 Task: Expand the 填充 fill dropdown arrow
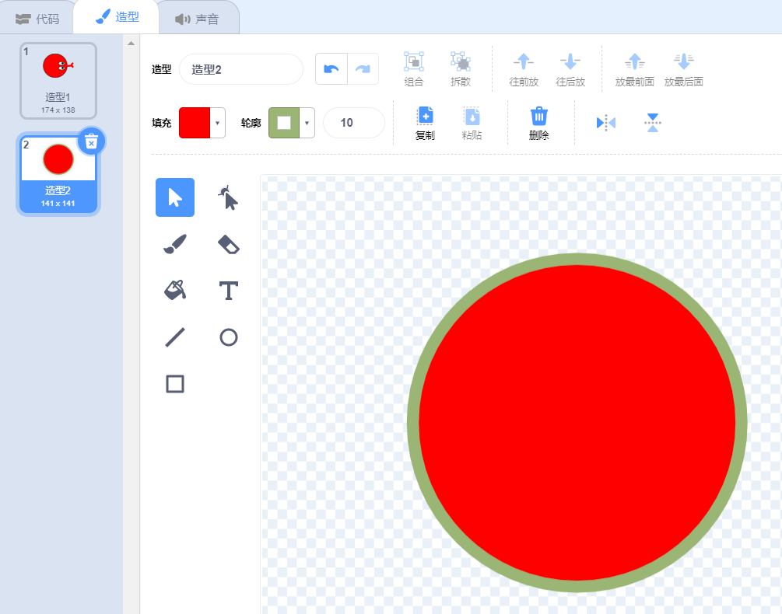217,123
